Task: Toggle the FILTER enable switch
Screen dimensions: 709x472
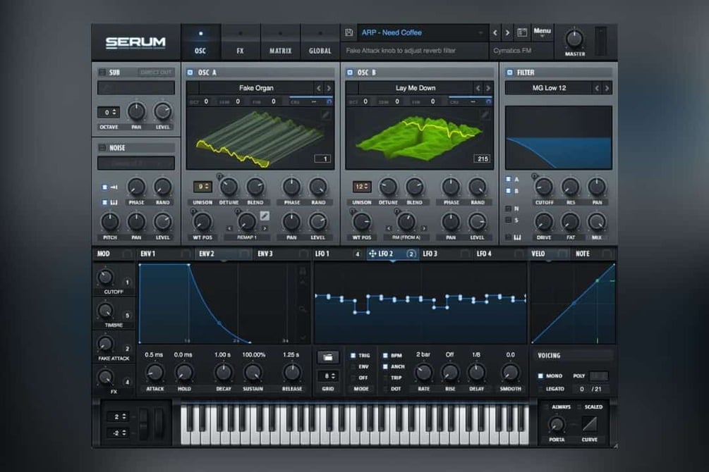Action: click(509, 73)
